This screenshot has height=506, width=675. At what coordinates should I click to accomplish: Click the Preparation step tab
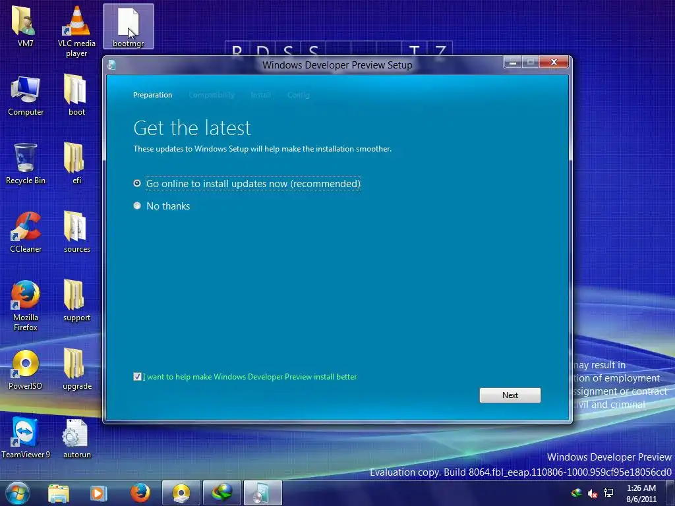(x=152, y=95)
